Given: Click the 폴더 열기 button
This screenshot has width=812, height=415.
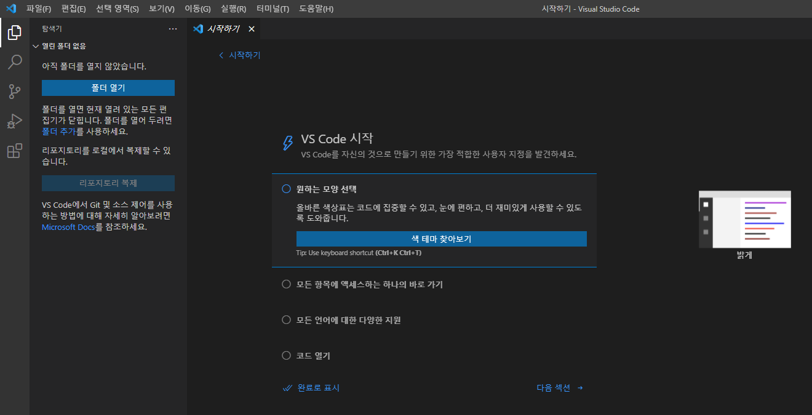Looking at the screenshot, I should pos(108,88).
